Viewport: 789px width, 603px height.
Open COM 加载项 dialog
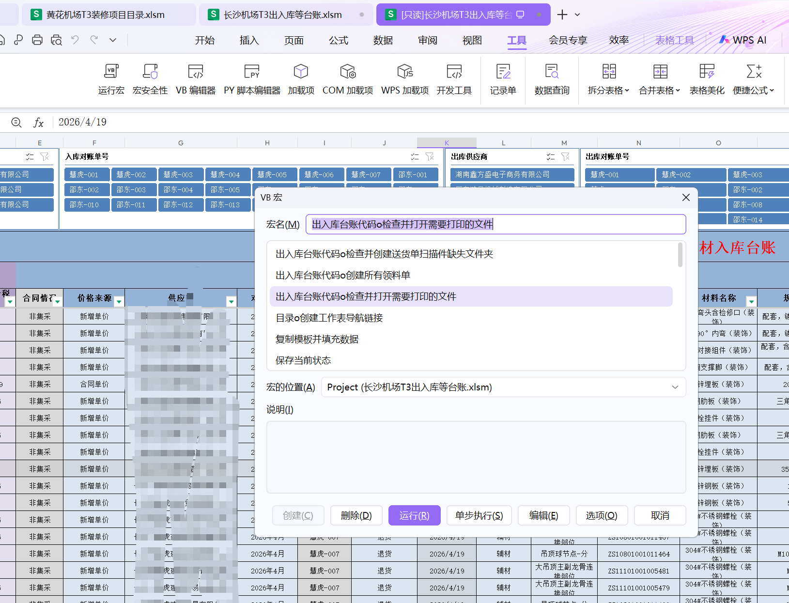click(348, 80)
